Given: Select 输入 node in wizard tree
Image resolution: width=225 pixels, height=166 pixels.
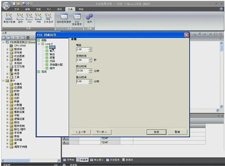Looking at the screenshot, I should point(52,51).
